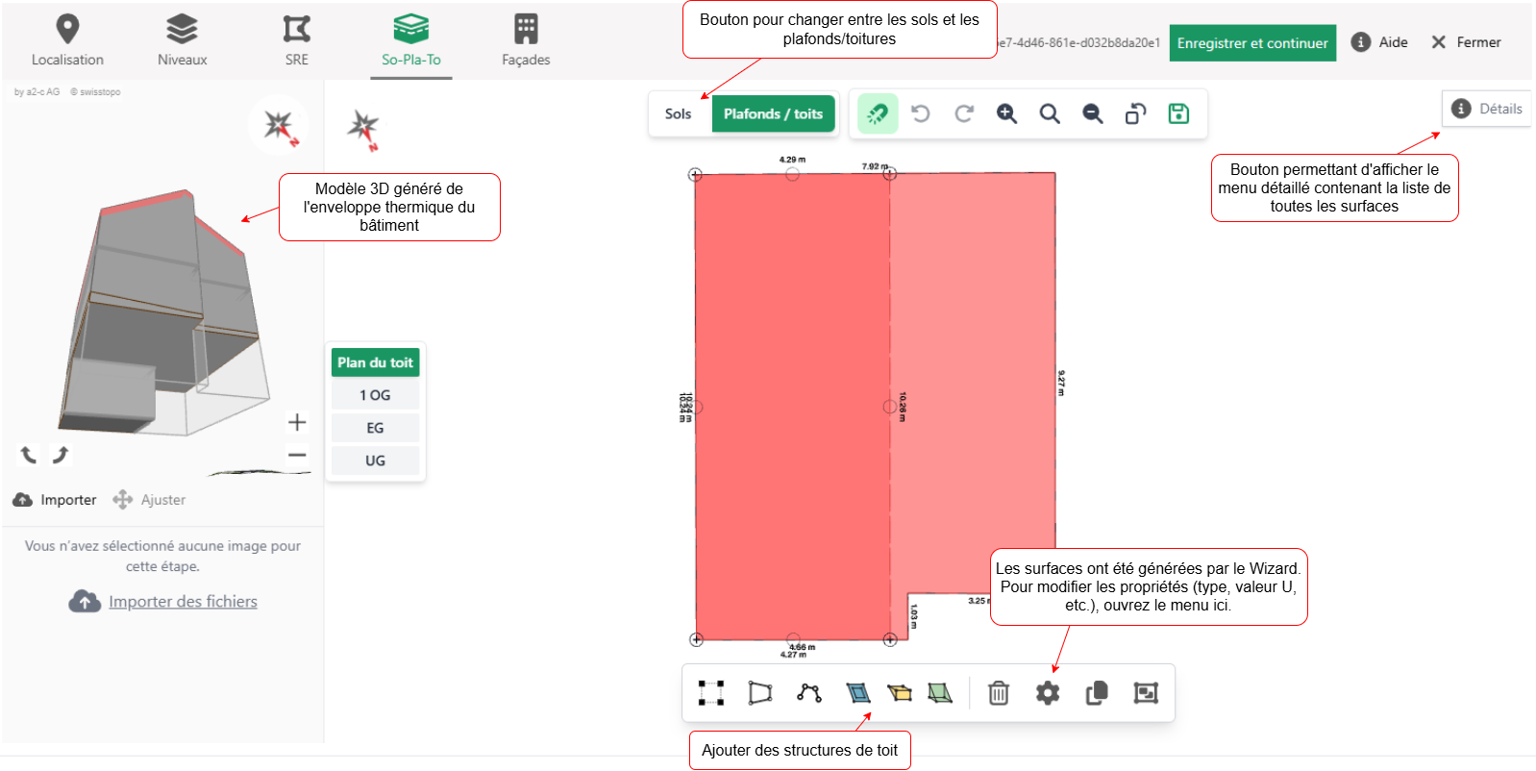The image size is (1536, 771).
Task: Select the rectangle selection tool
Action: (711, 693)
